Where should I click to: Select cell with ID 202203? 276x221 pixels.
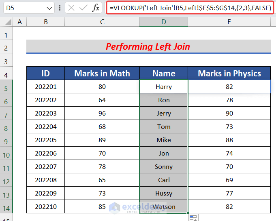click(x=45, y=113)
